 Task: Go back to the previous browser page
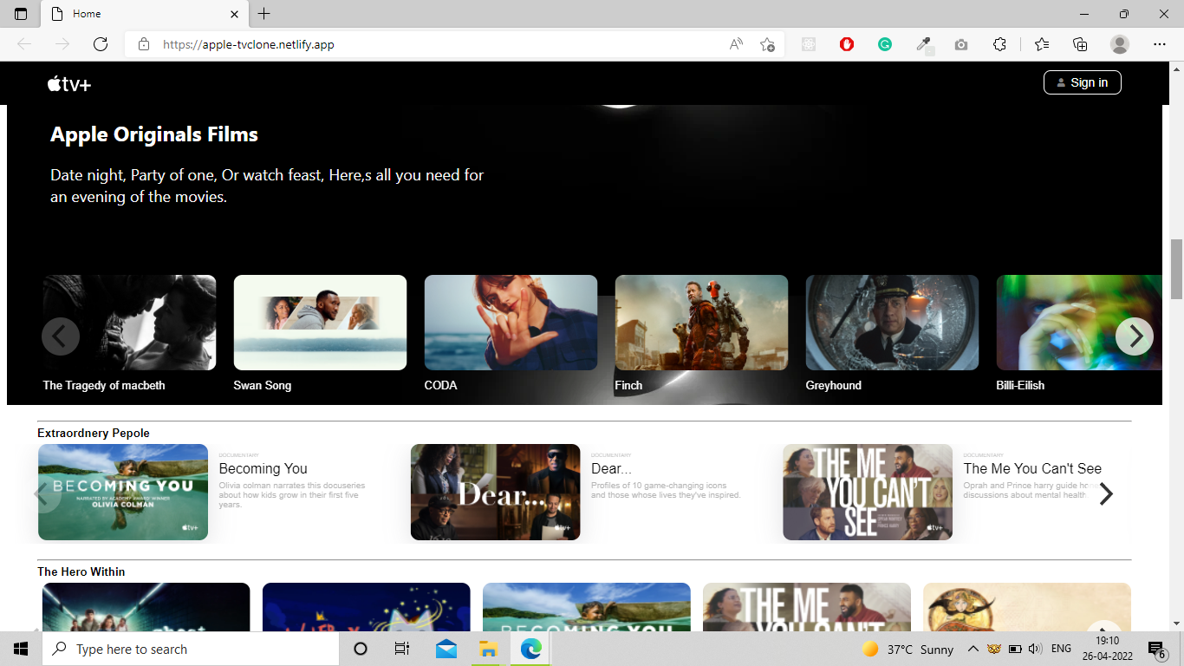(24, 44)
